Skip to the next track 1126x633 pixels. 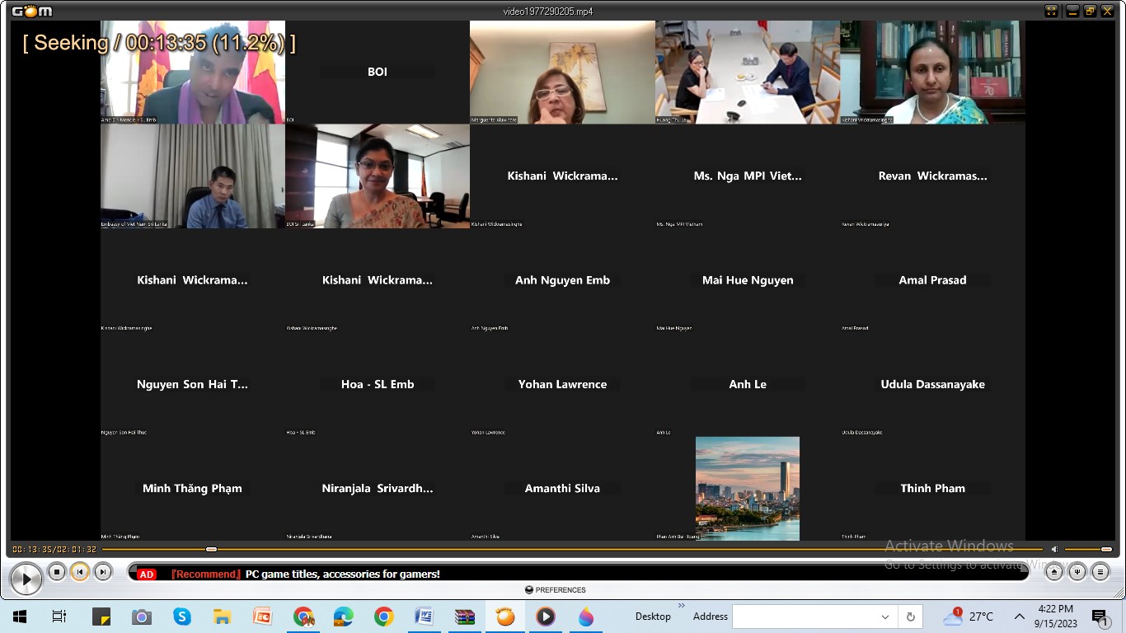102,571
